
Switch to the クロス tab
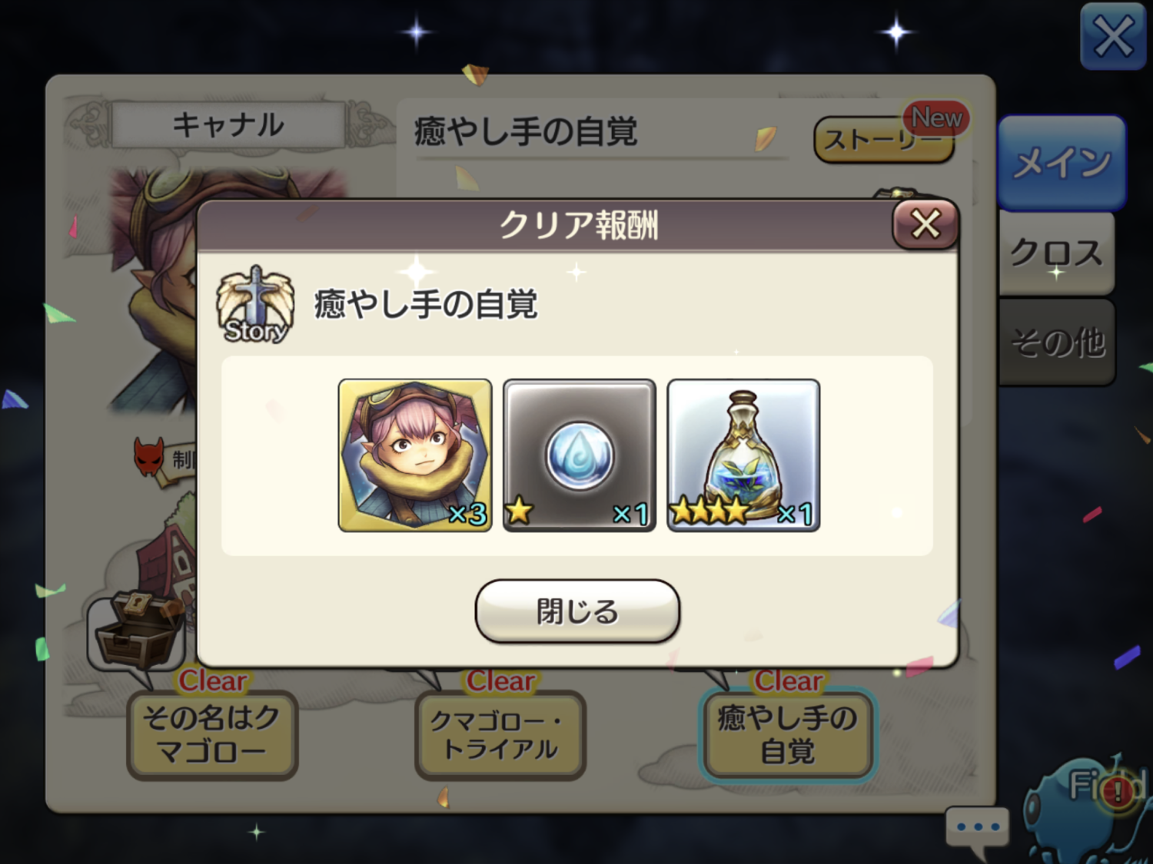coord(1057,253)
